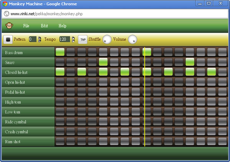Toggle the first Closed hi-hat step off
The image size is (230, 162).
point(60,72)
